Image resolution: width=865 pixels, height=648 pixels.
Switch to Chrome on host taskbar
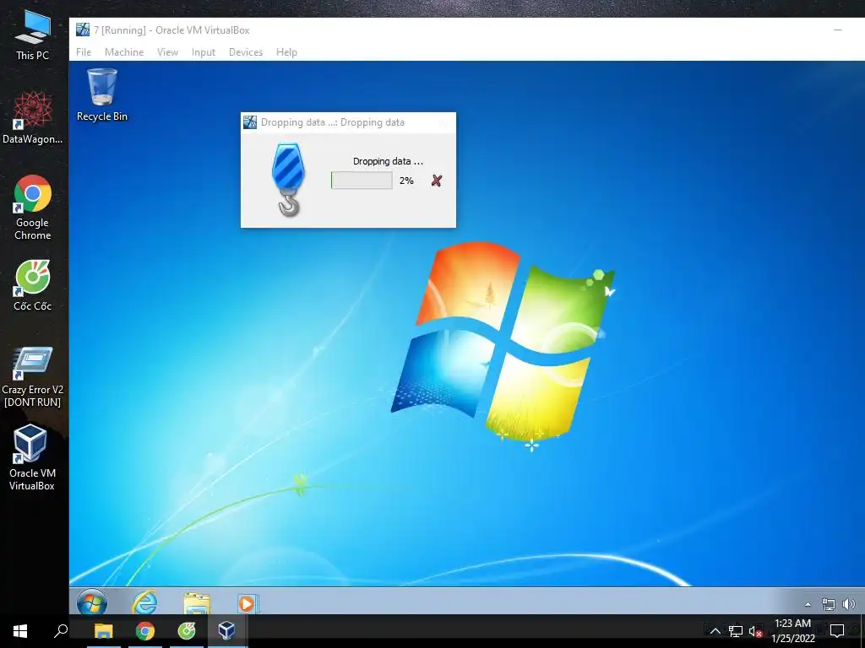[x=145, y=630]
